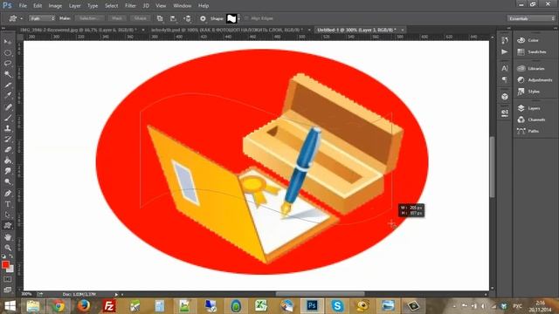559x314 pixels.
Task: Open the Actions panel play icon
Action: pos(505,52)
